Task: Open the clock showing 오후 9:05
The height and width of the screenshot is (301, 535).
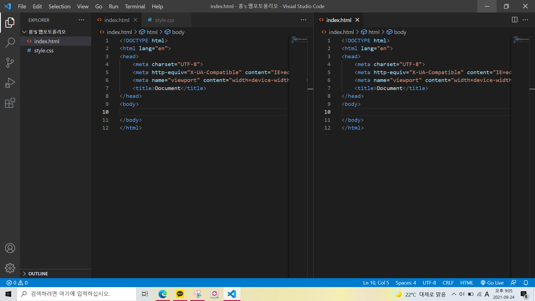Action: [504, 294]
